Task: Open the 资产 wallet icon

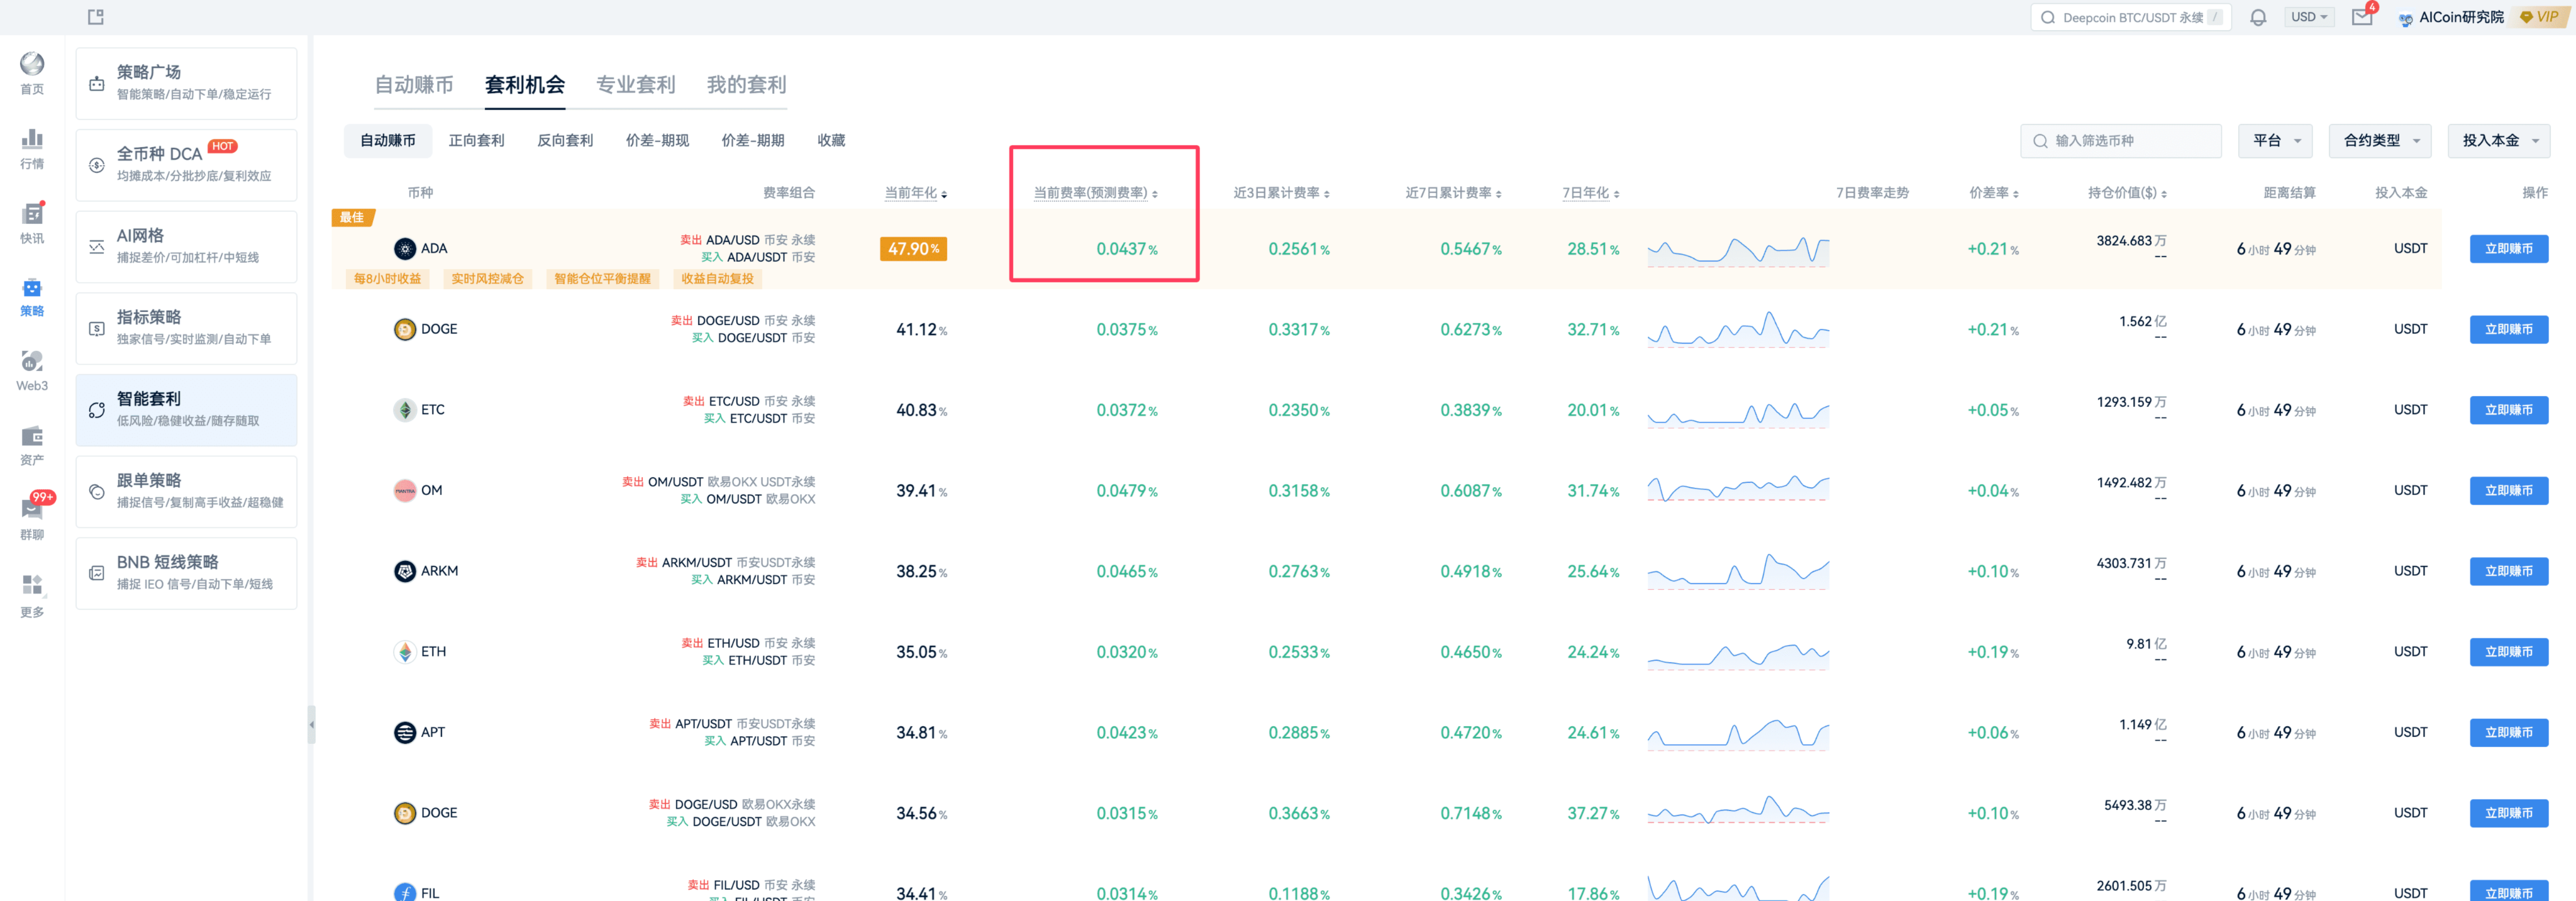Action: 32,436
